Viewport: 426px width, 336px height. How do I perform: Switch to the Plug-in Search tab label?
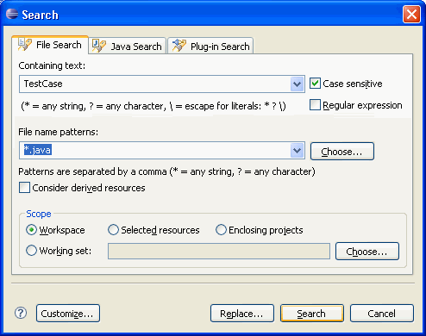220,47
